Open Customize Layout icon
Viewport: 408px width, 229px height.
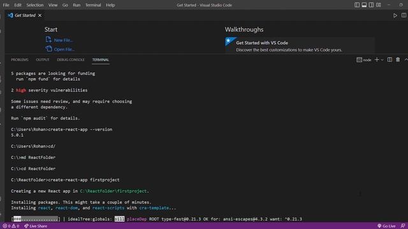tap(379, 5)
